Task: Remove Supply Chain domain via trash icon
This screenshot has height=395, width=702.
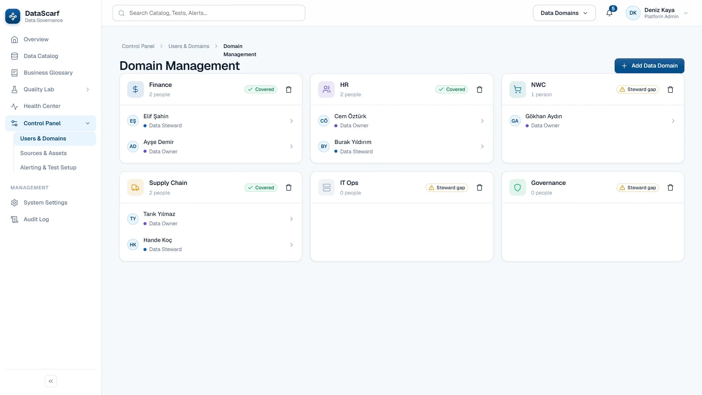Action: click(288, 188)
